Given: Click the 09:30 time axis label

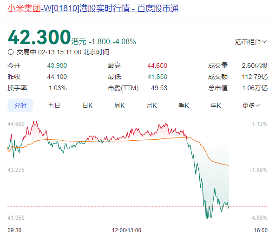Looking at the screenshot, I should pos(14,230).
